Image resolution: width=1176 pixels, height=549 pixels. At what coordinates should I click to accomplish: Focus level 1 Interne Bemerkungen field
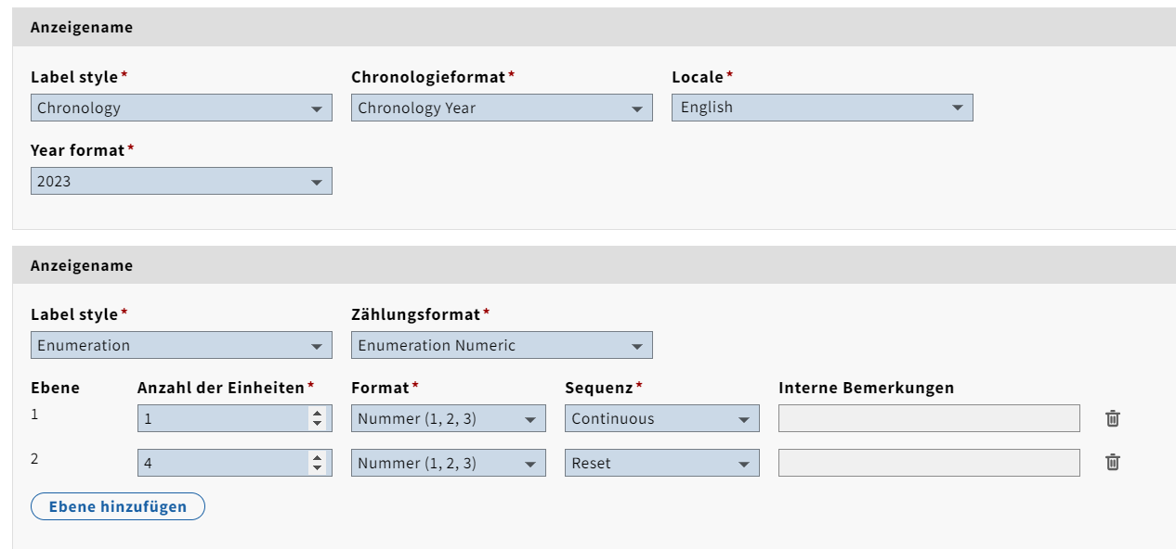pyautogui.click(x=929, y=418)
